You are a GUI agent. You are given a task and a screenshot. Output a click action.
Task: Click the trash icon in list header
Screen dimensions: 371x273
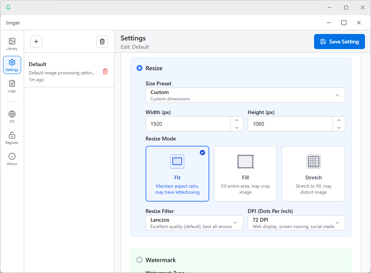(102, 42)
